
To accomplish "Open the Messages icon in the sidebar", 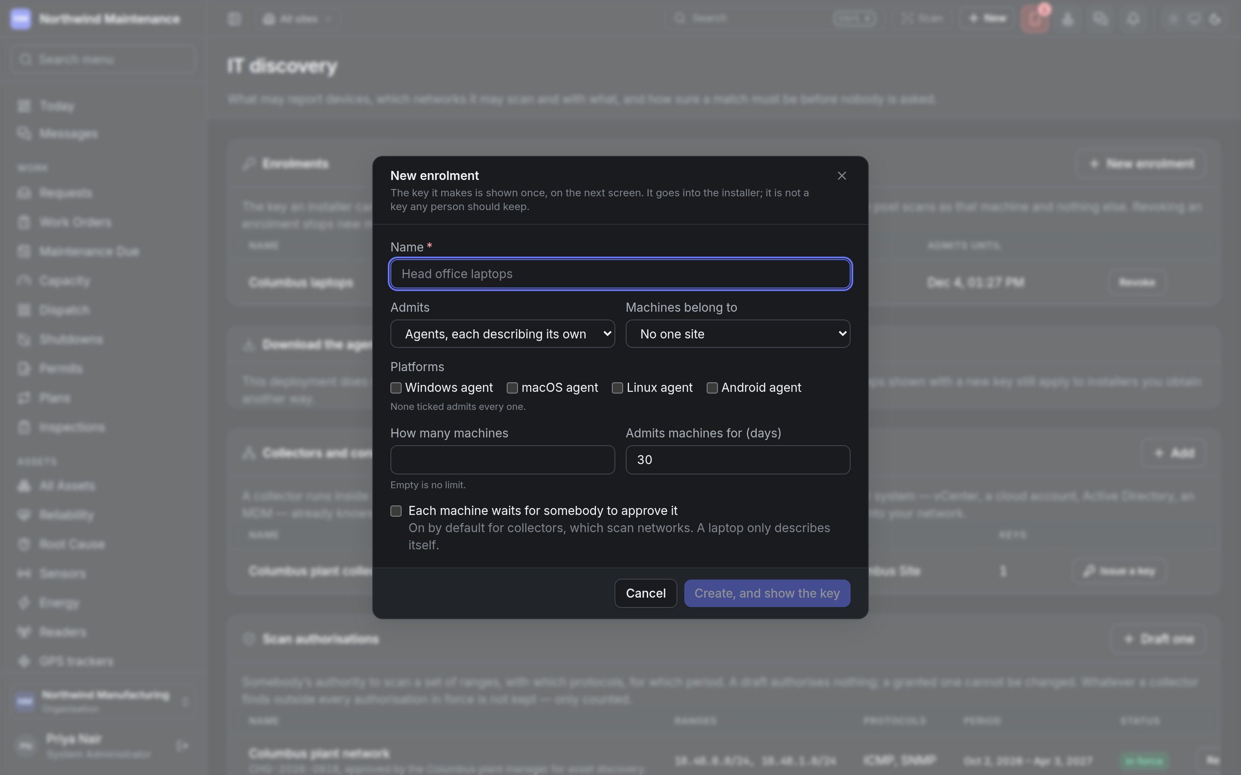I will pyautogui.click(x=24, y=134).
